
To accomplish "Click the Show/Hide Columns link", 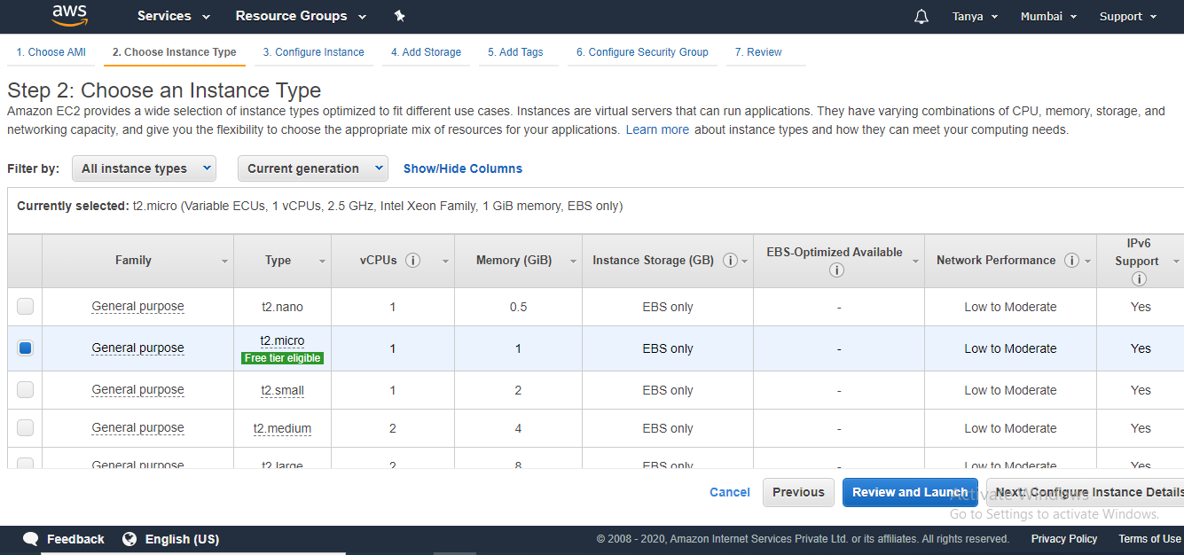I will click(463, 168).
